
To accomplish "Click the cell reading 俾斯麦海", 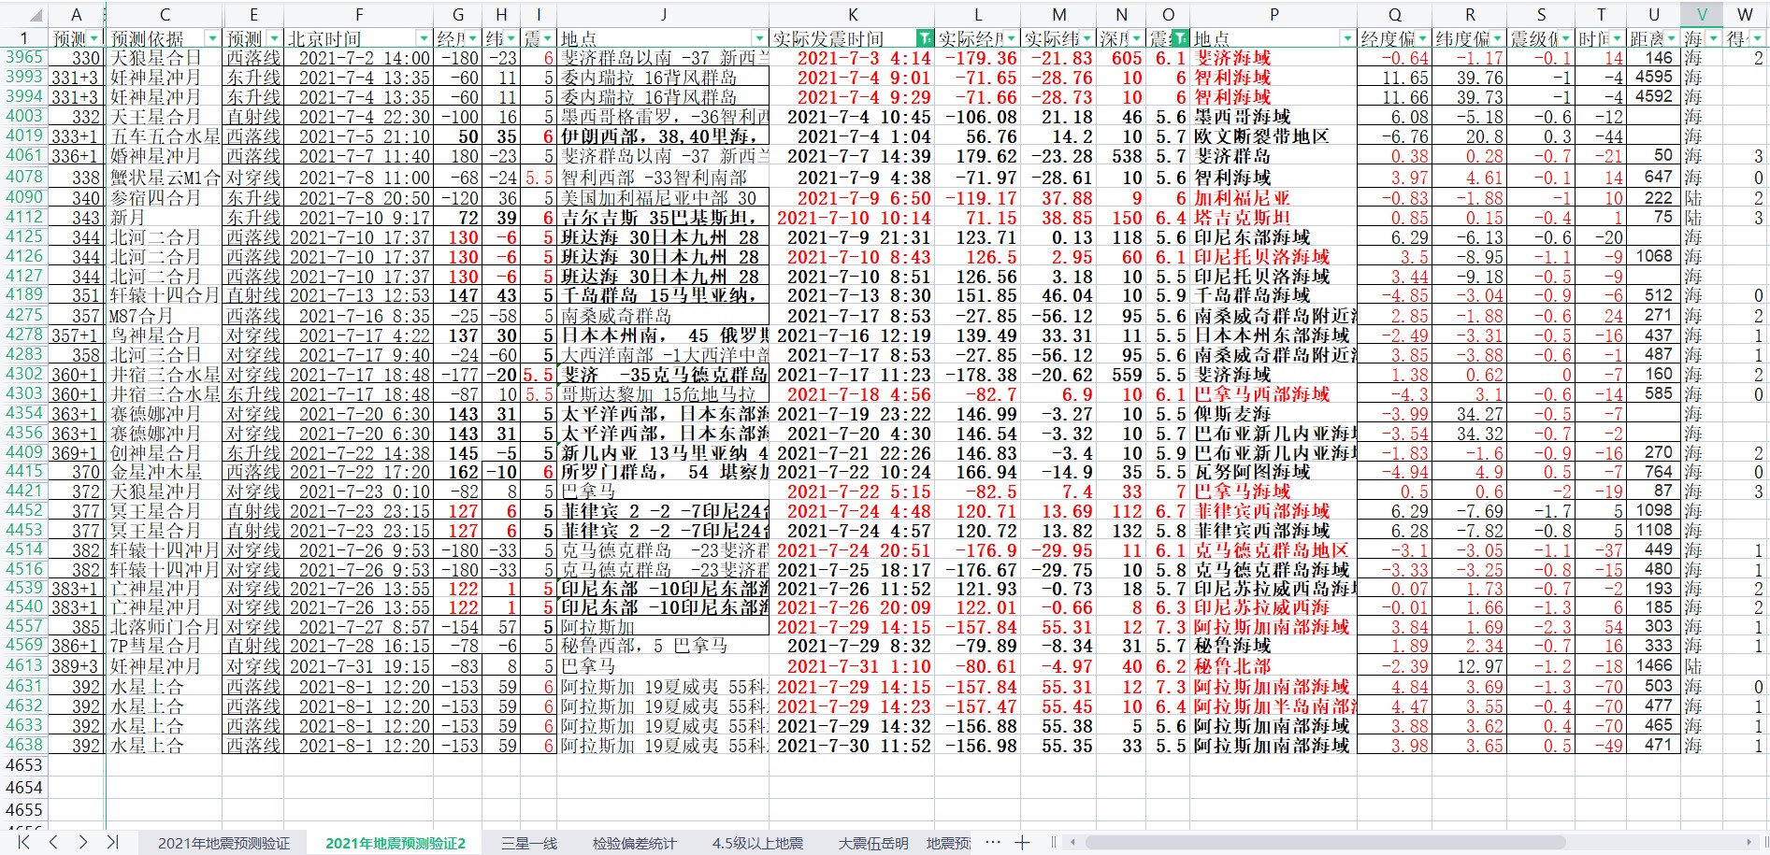I will pyautogui.click(x=1274, y=413).
